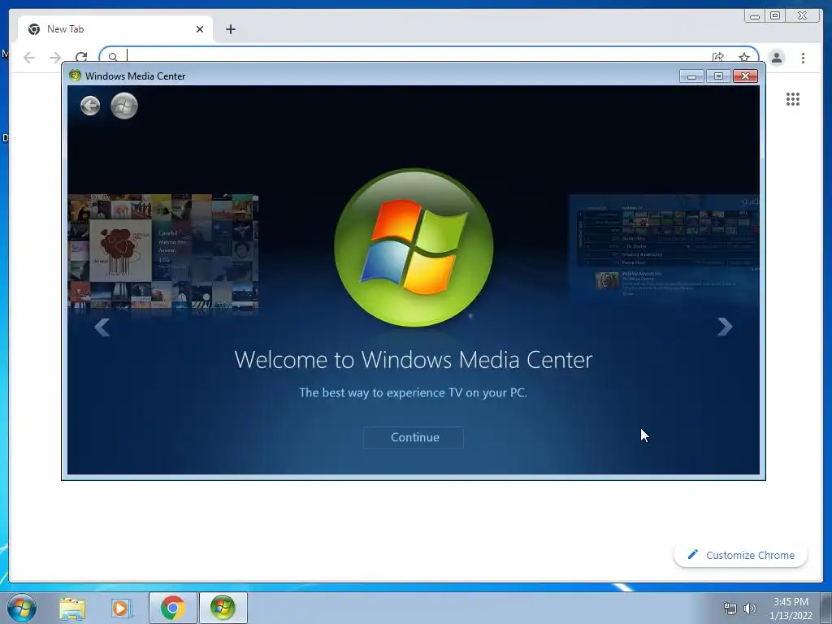Restore down the Chrome window

[775, 16]
